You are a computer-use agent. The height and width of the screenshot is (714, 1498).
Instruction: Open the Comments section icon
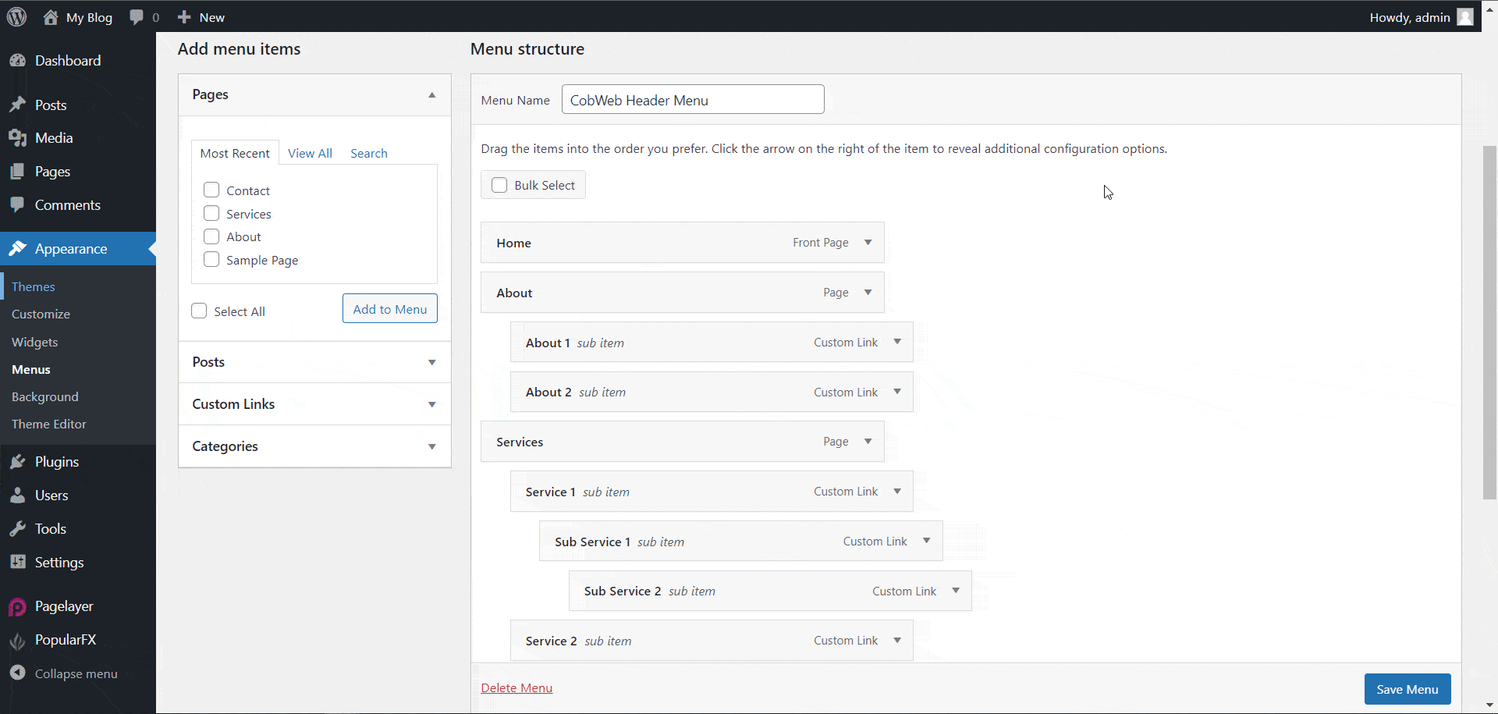pos(18,204)
